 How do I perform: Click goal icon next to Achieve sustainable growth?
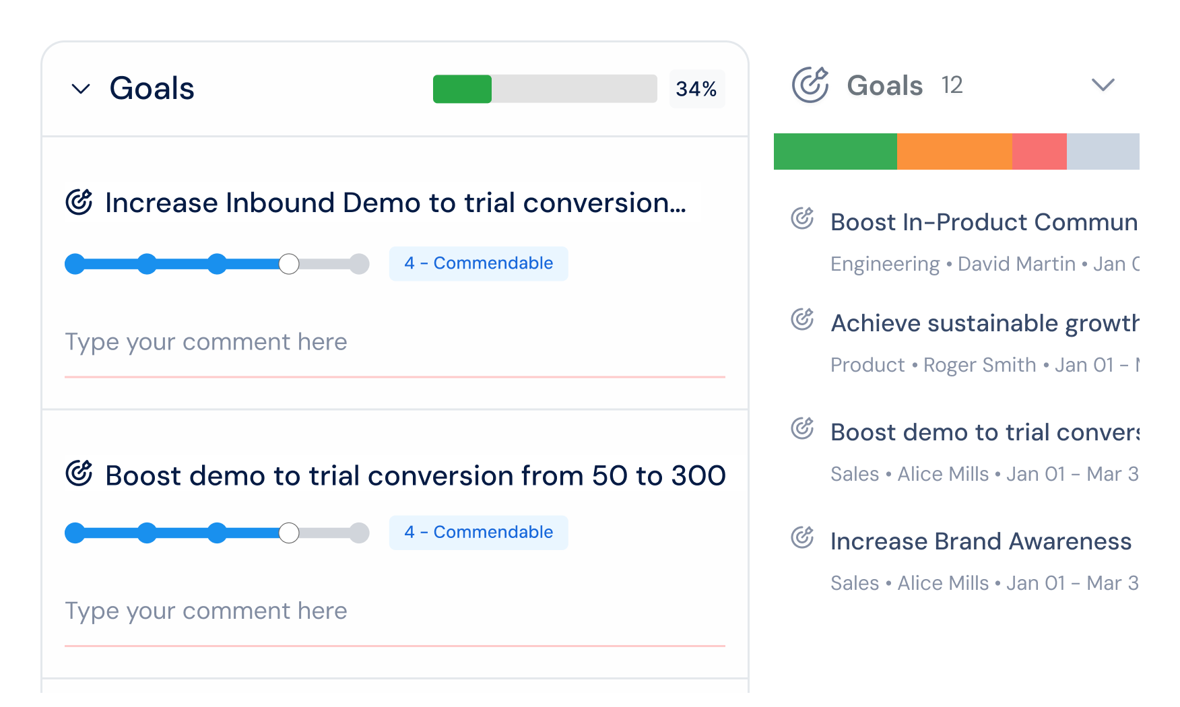pos(802,319)
